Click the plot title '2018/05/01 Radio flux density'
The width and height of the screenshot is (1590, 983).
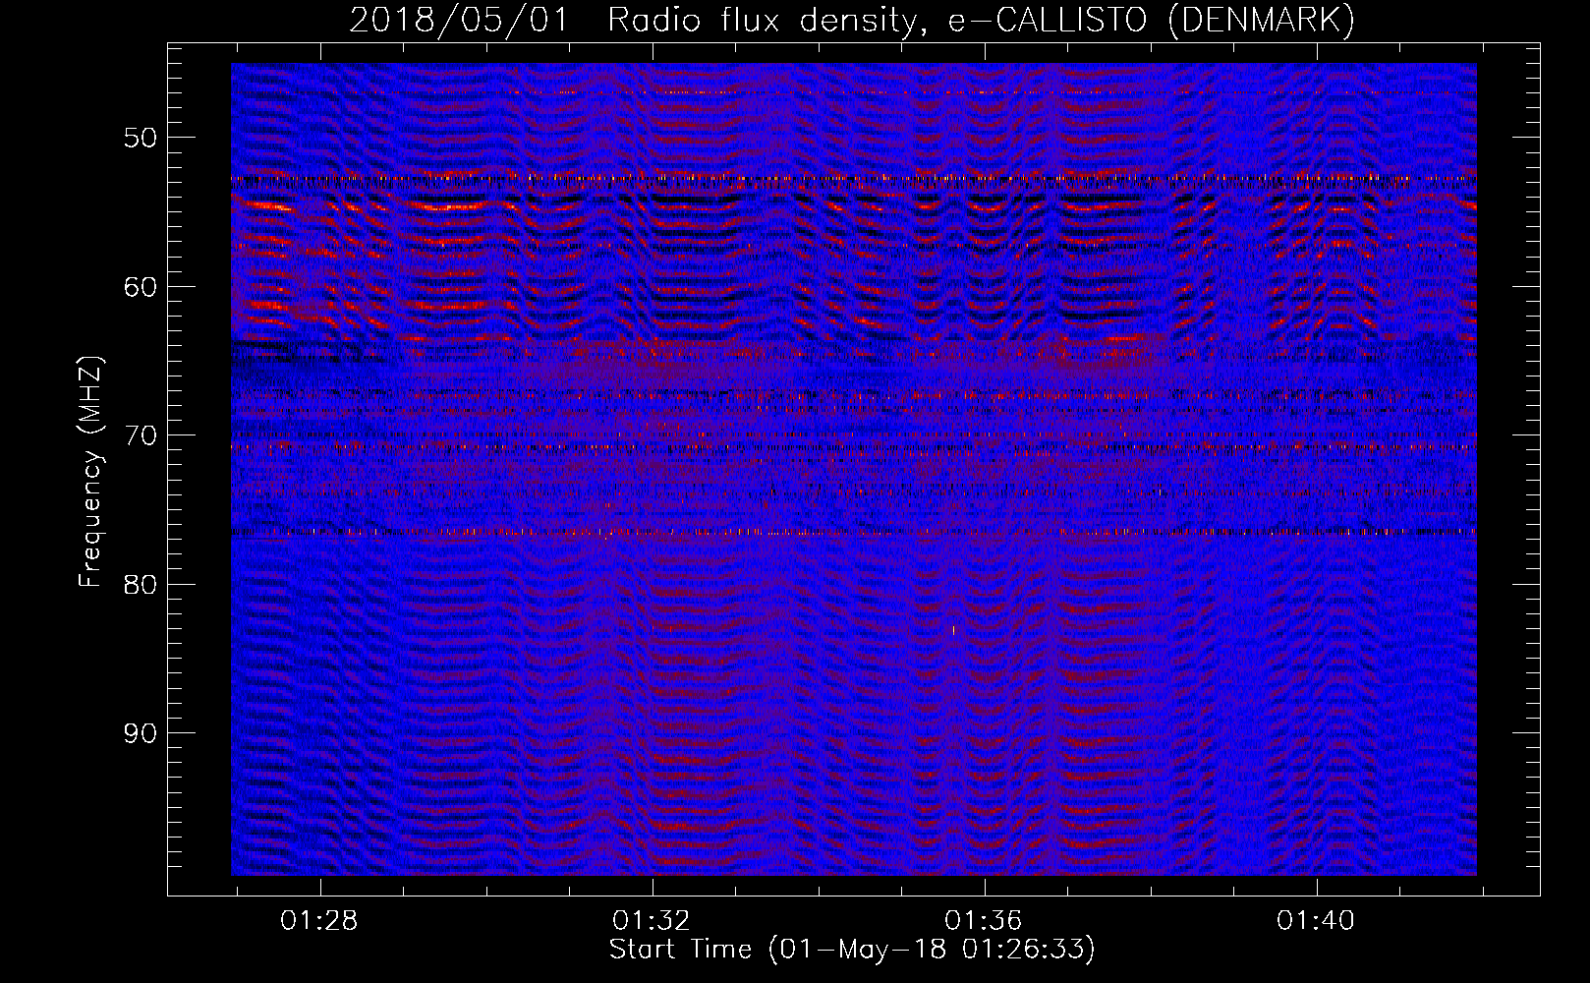[637, 20]
